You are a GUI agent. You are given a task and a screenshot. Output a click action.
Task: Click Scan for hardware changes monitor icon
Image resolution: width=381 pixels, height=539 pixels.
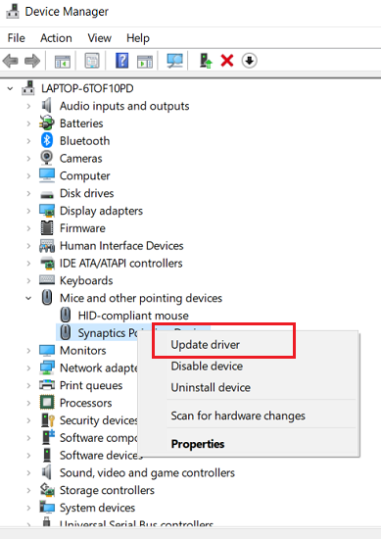[175, 61]
